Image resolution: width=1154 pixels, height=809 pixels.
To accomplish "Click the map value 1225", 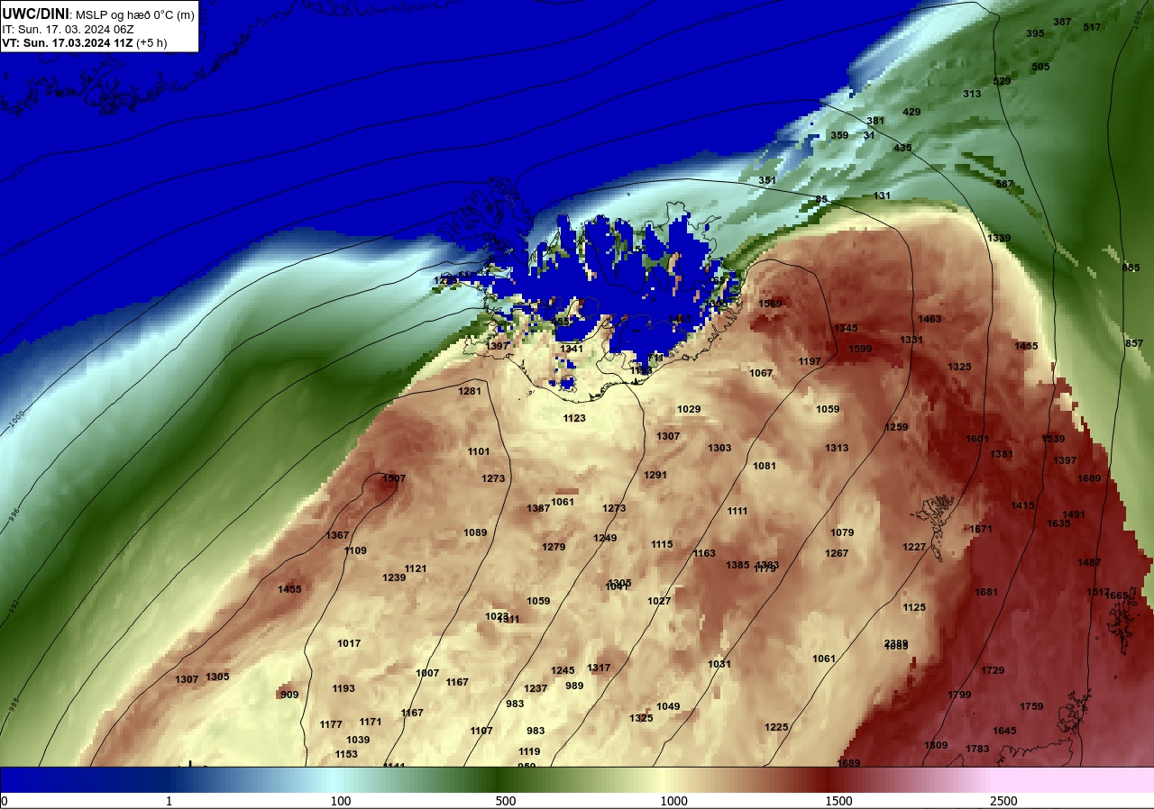I will (776, 727).
